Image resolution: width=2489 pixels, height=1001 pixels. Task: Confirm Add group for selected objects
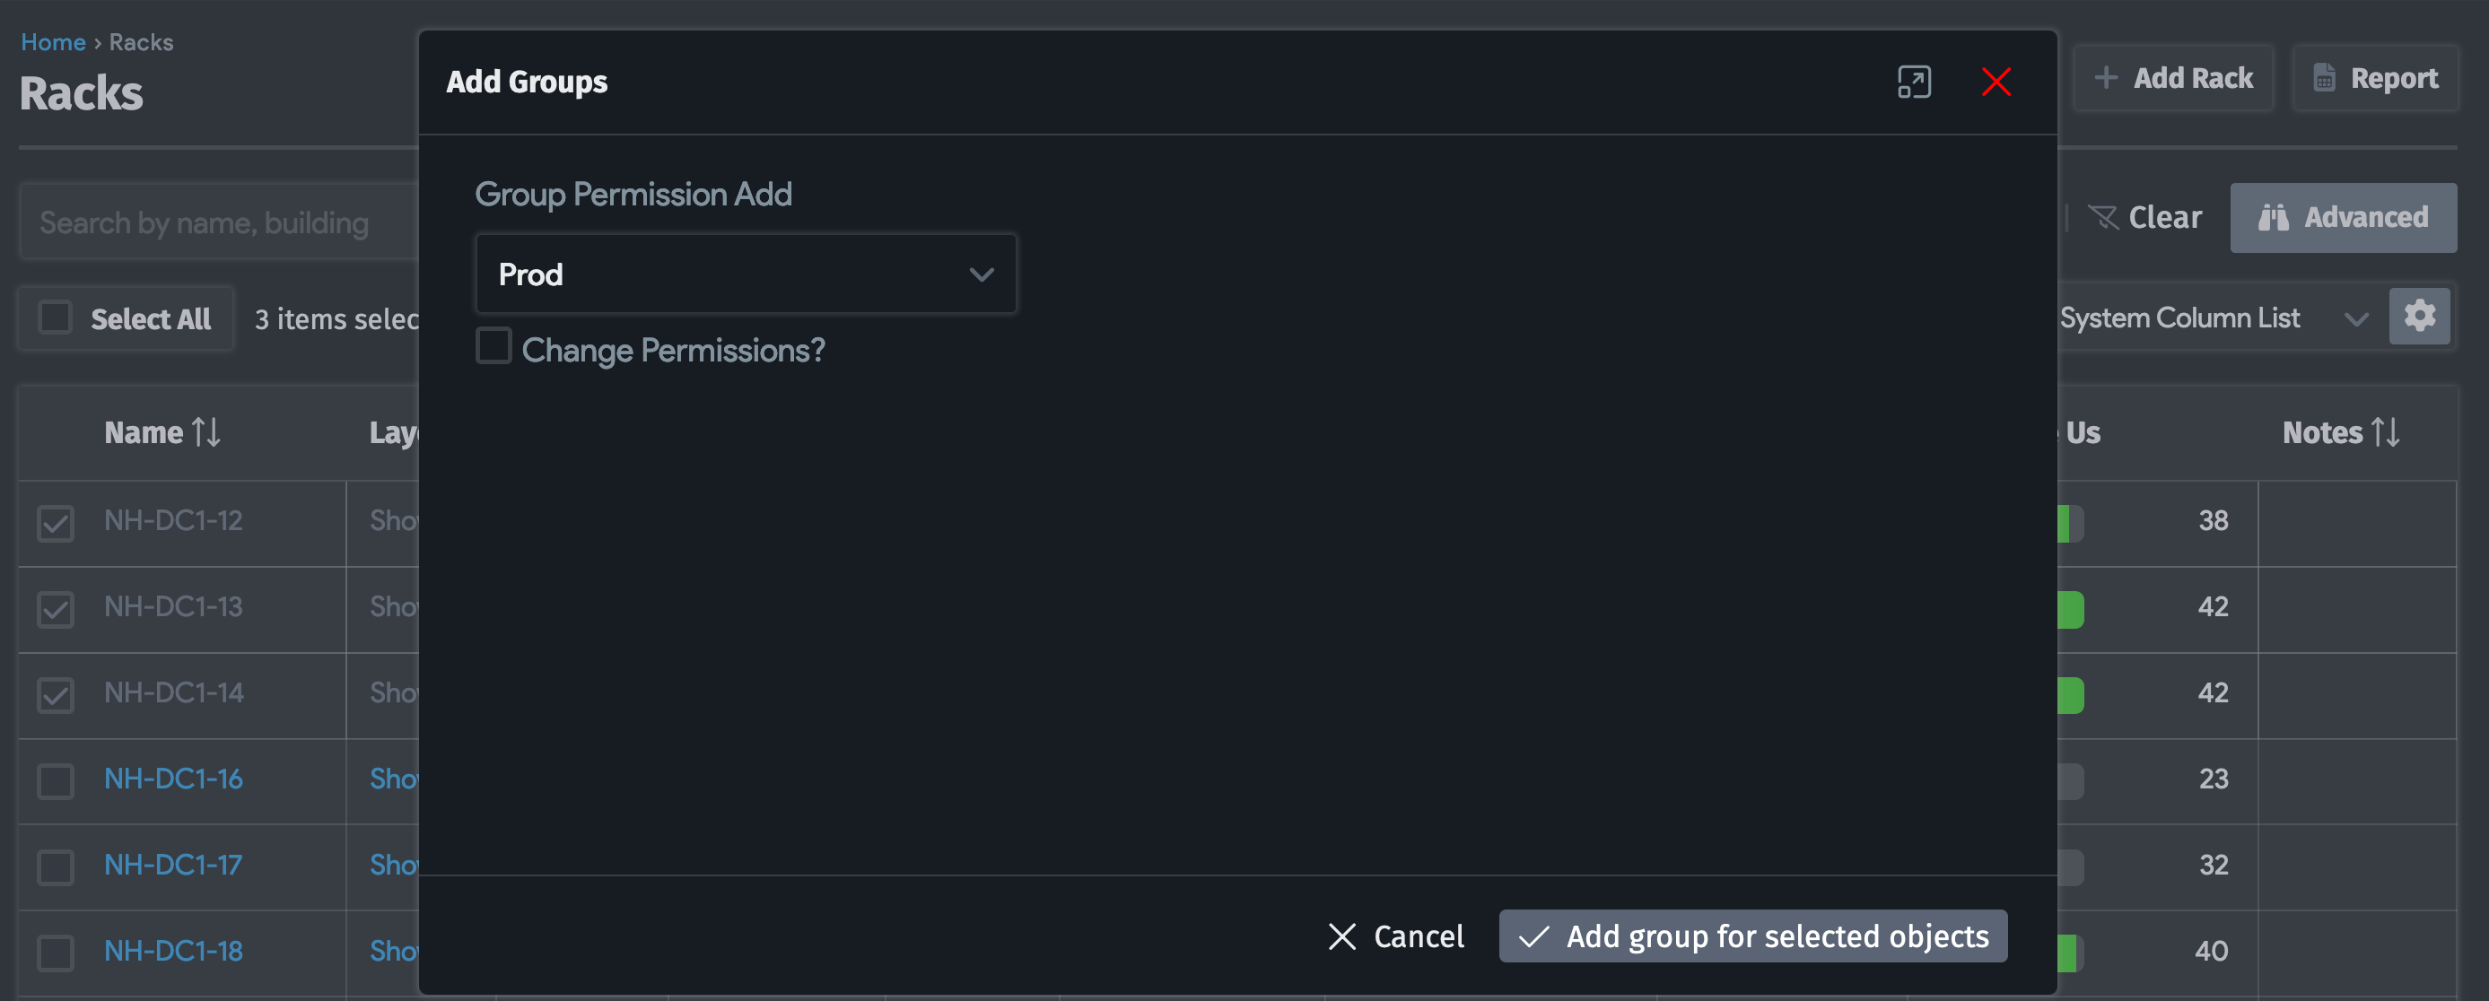(1751, 936)
